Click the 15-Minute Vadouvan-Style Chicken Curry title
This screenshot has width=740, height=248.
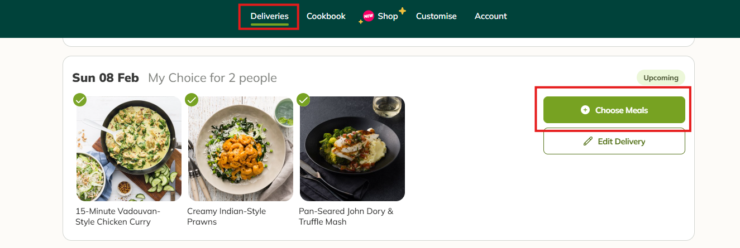[x=118, y=216]
